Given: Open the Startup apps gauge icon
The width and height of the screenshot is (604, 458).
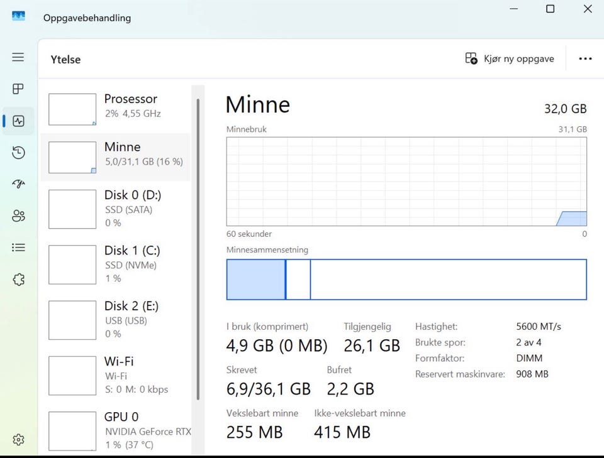Looking at the screenshot, I should click(18, 184).
